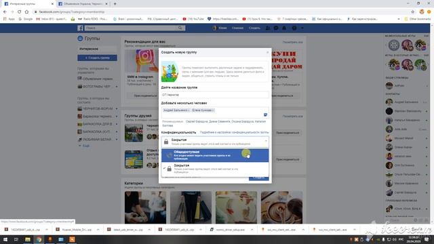Click the Facebook logo icon
Image resolution: width=434 pixels, height=244 pixels.
click(80, 28)
